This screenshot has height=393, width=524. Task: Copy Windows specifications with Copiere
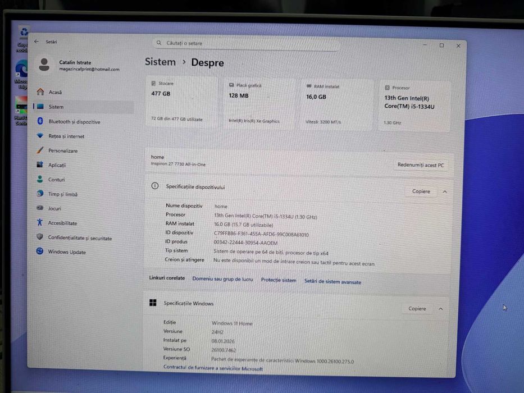(x=417, y=308)
